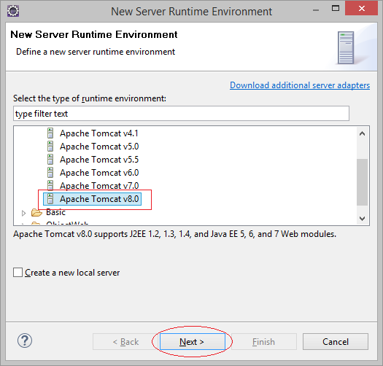Open the help question mark icon

pyautogui.click(x=25, y=340)
